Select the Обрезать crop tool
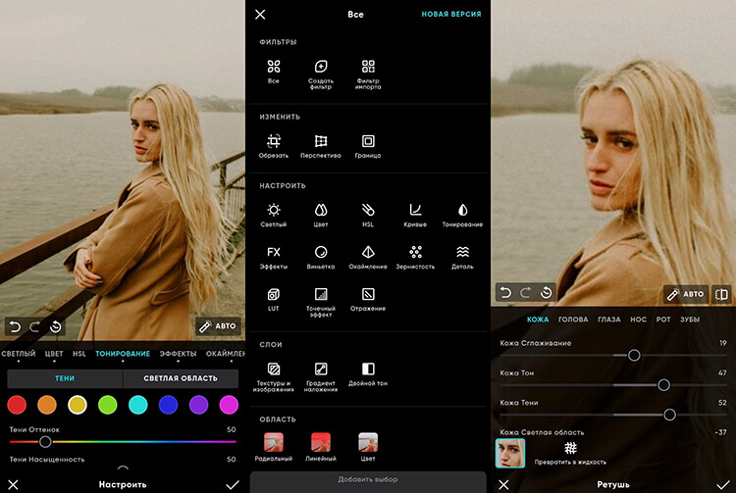This screenshot has height=493, width=736. (274, 141)
